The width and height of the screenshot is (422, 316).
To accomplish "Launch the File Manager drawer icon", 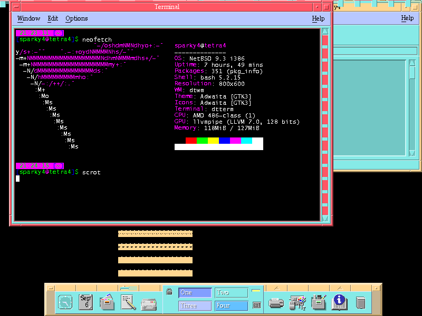I will tap(108, 302).
